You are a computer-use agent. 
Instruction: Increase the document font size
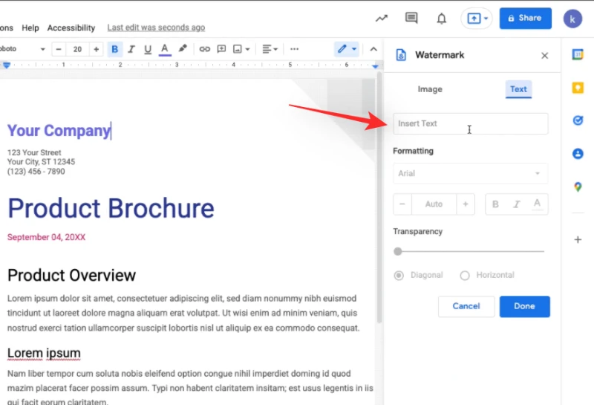tap(97, 49)
